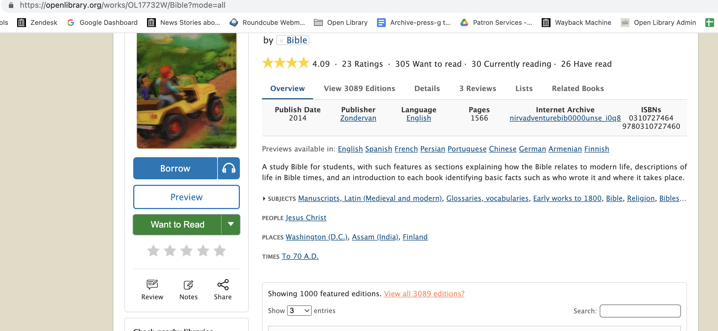Open the German preview link
The width and height of the screenshot is (718, 331).
pos(532,149)
